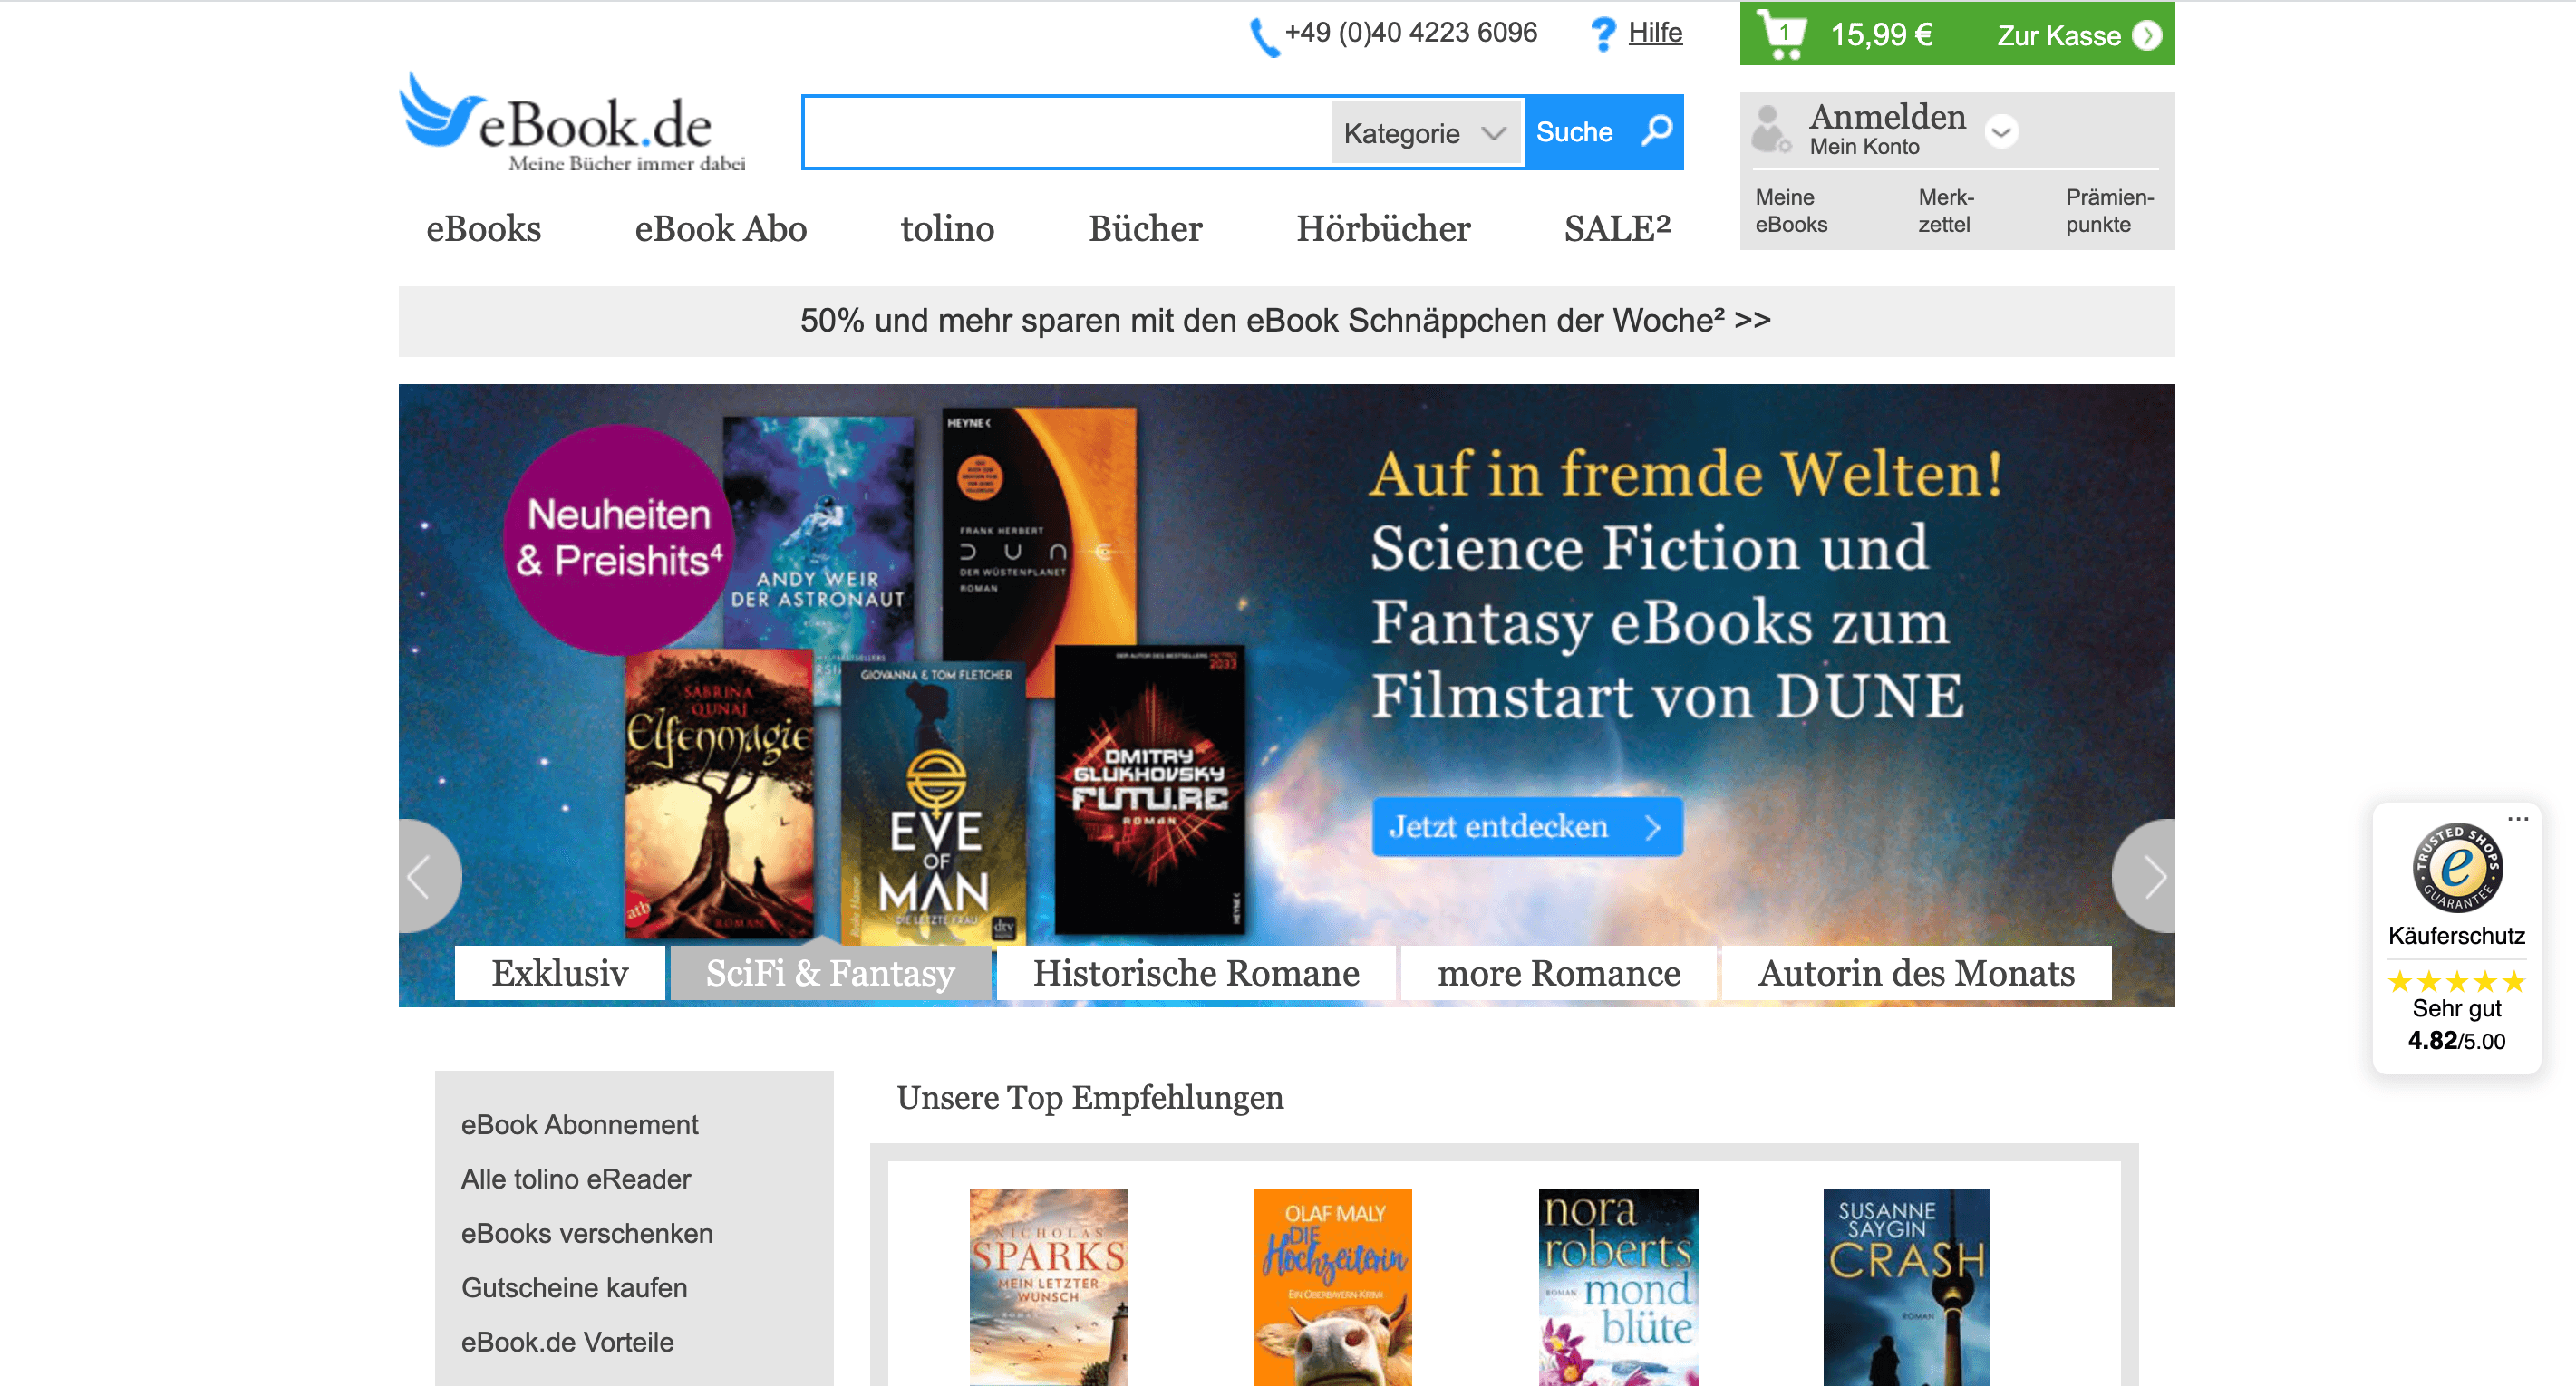Open the eBooks menu

pyautogui.click(x=483, y=229)
